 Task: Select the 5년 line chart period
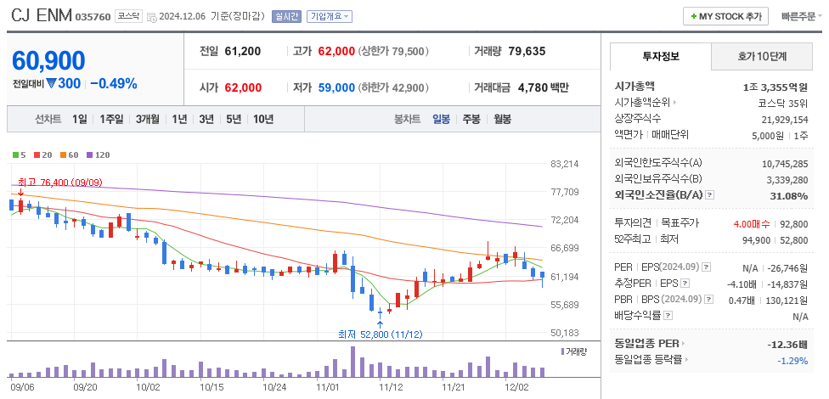tap(233, 119)
